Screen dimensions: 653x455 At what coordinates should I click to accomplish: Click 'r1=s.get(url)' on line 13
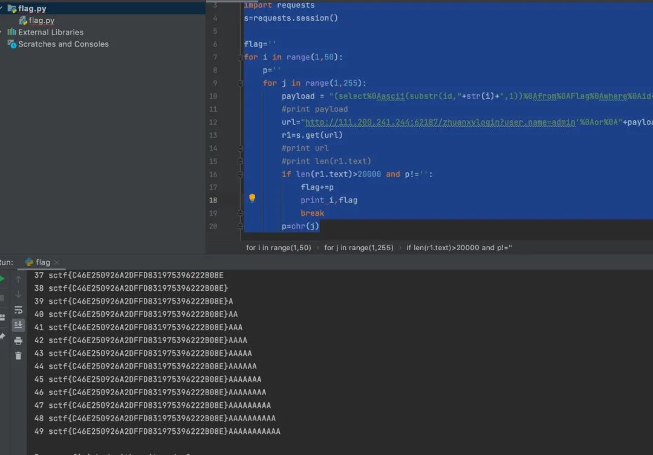coord(312,135)
